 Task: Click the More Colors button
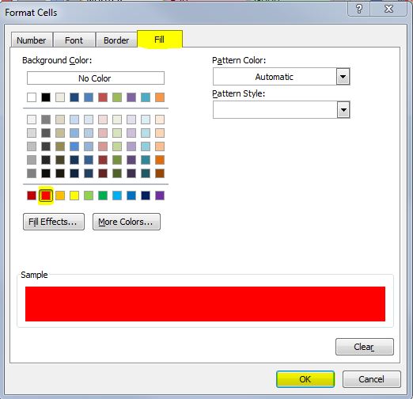pos(127,222)
